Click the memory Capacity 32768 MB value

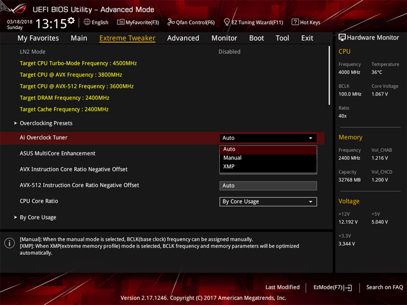coord(349,180)
